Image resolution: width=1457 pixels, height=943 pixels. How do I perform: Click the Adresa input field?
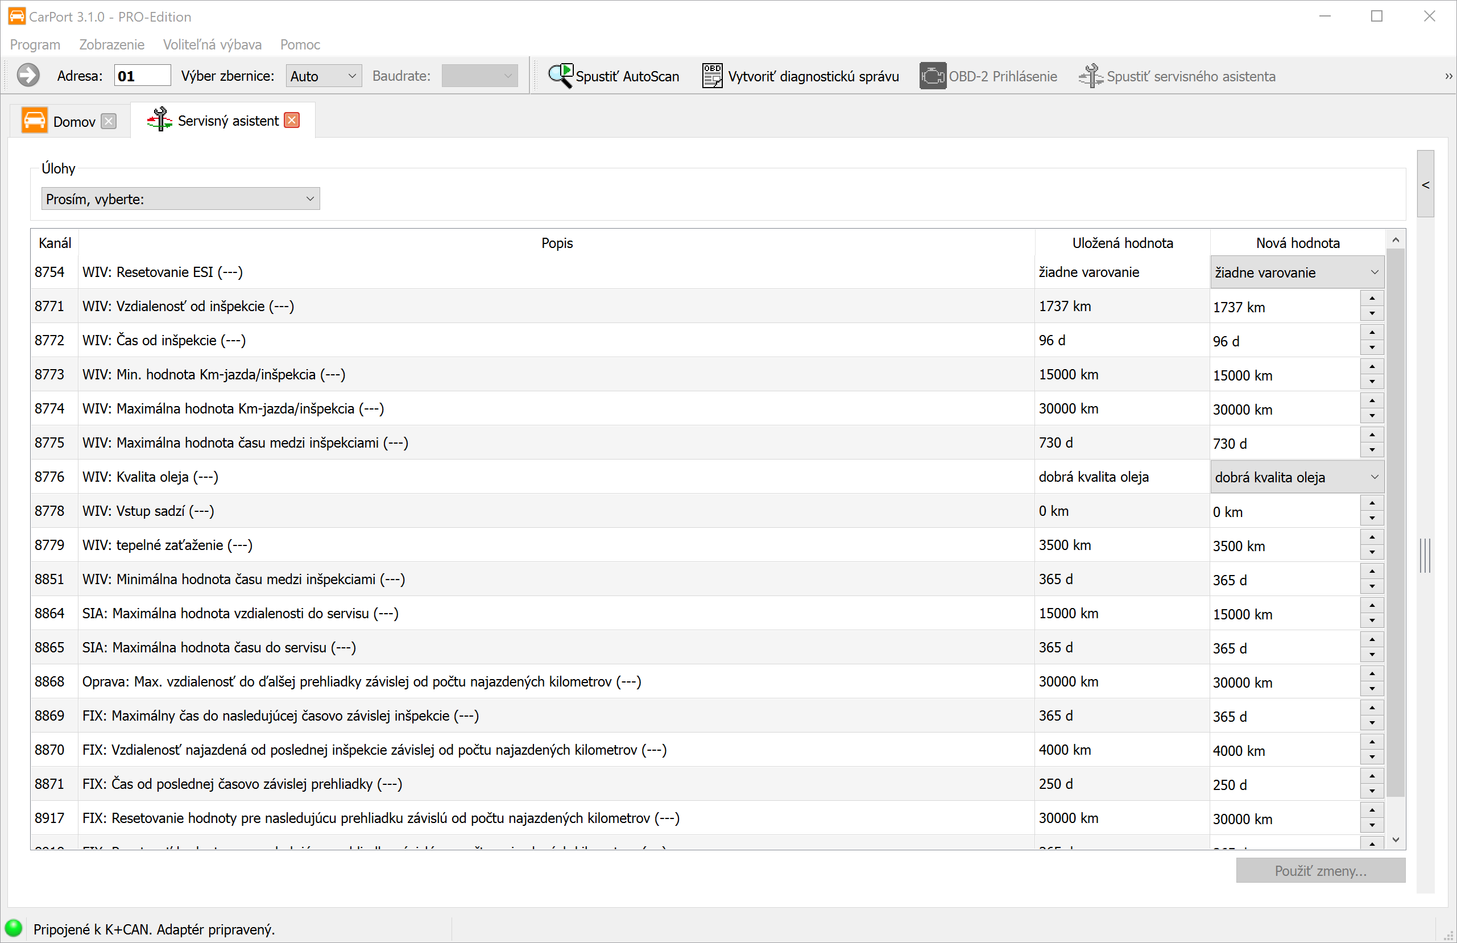click(142, 76)
